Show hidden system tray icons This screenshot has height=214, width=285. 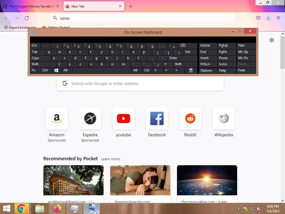pyautogui.click(x=239, y=209)
